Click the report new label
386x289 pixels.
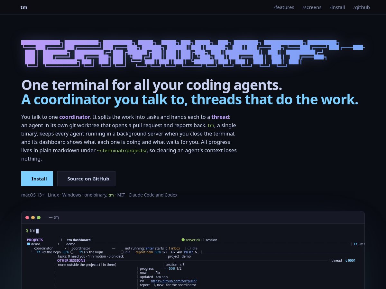click(144, 252)
